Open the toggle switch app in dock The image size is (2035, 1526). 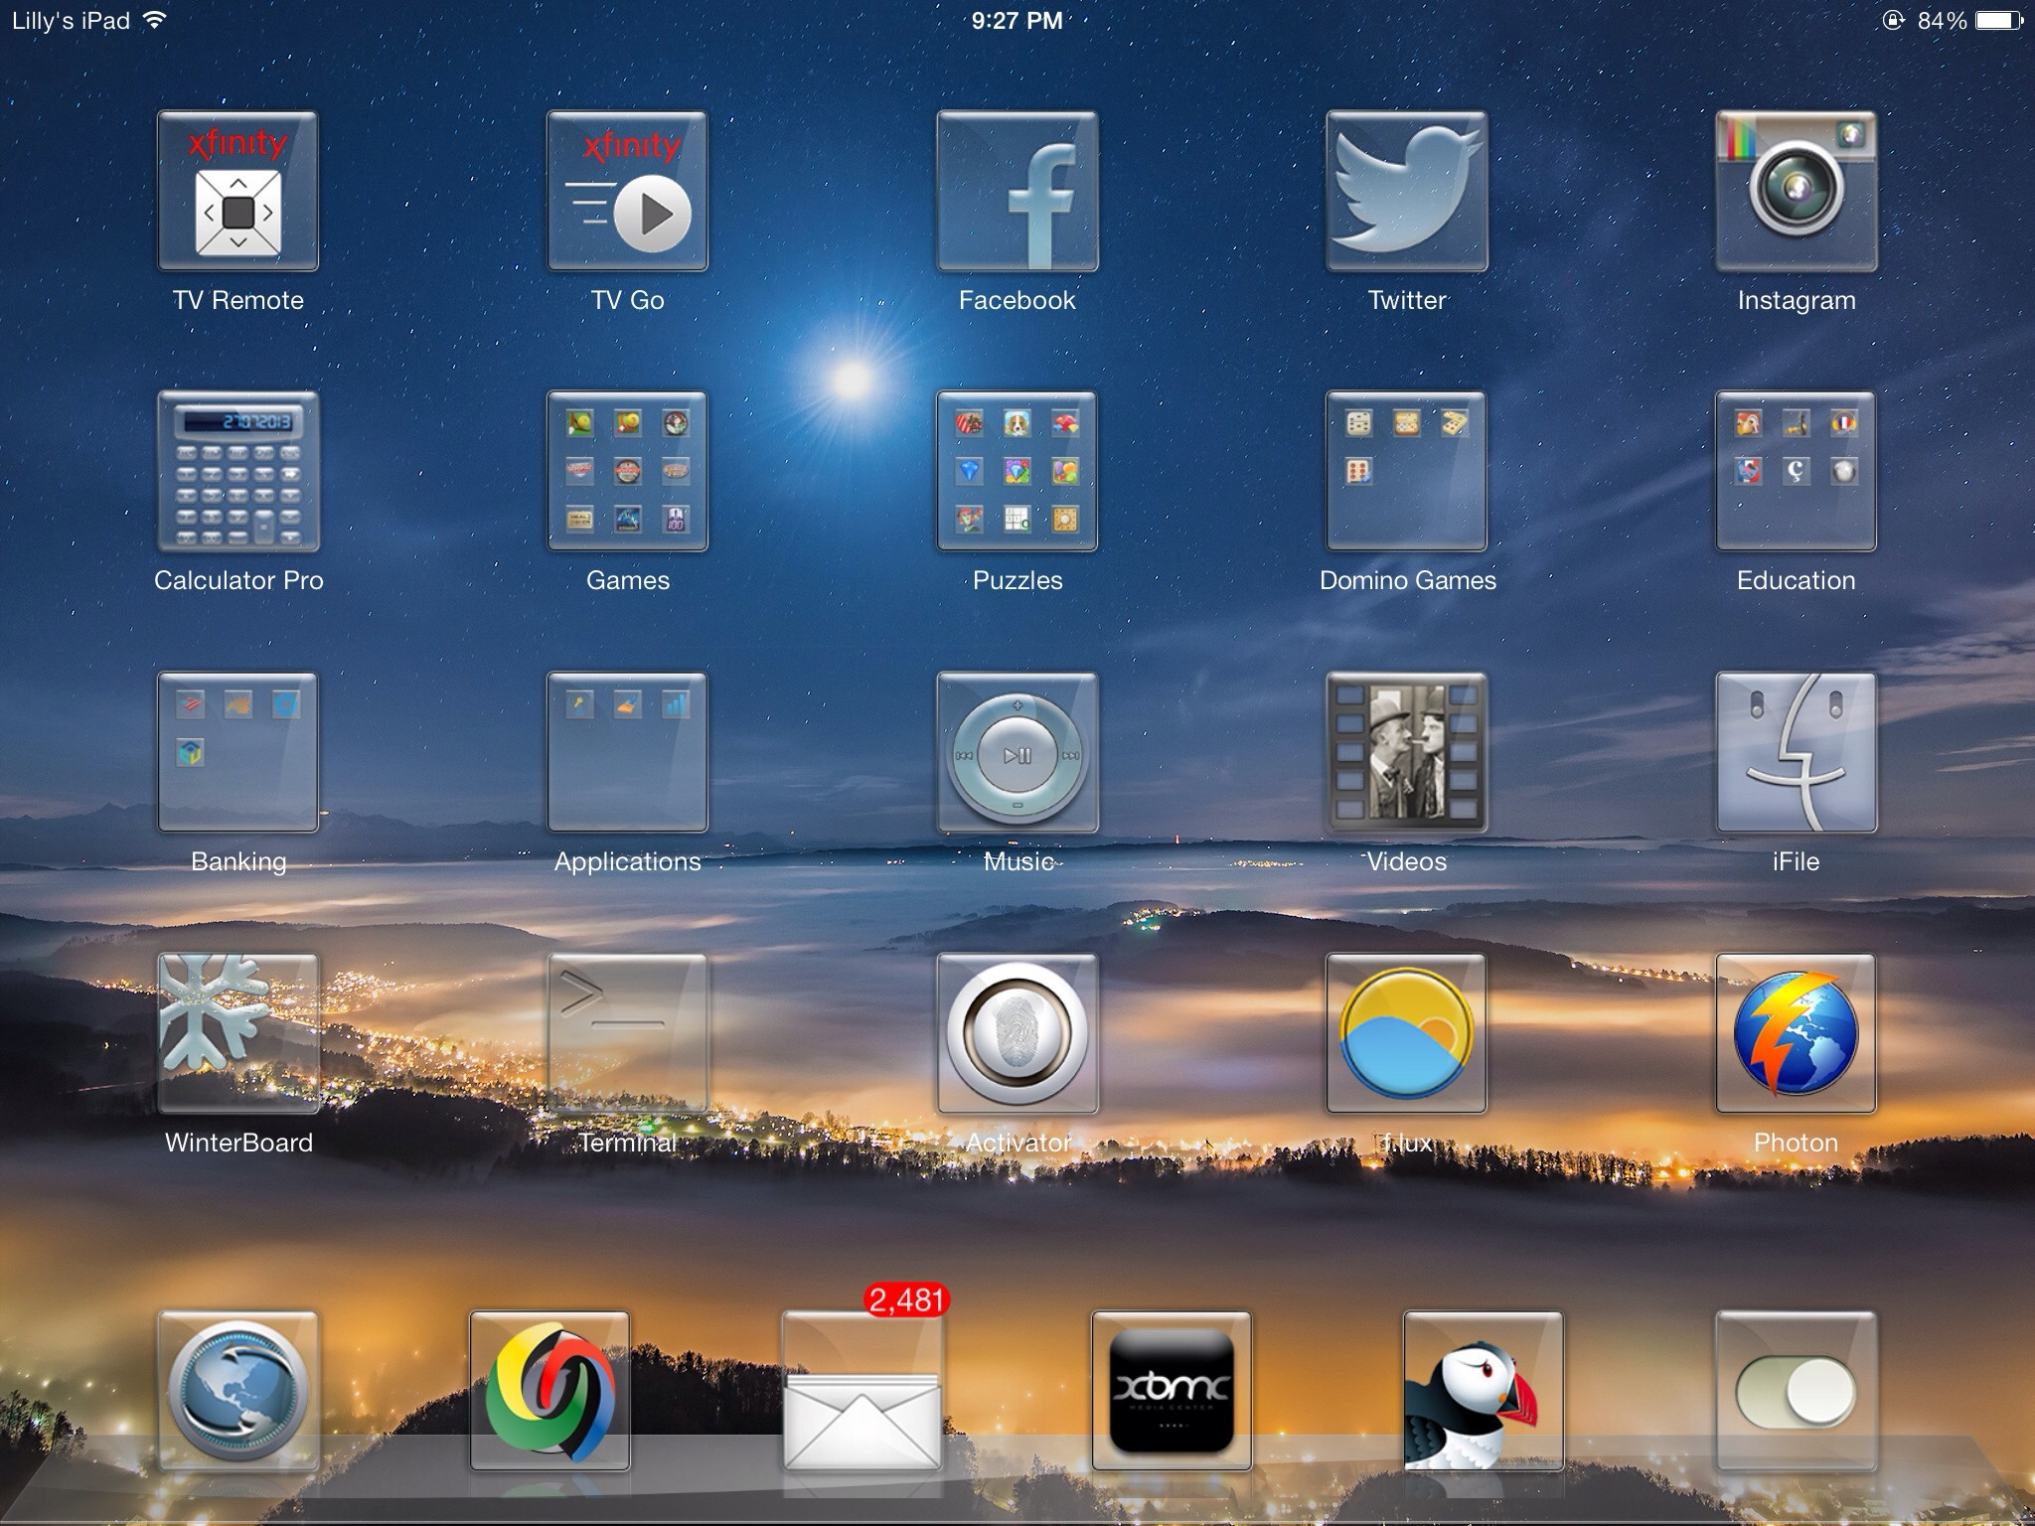click(1796, 1391)
